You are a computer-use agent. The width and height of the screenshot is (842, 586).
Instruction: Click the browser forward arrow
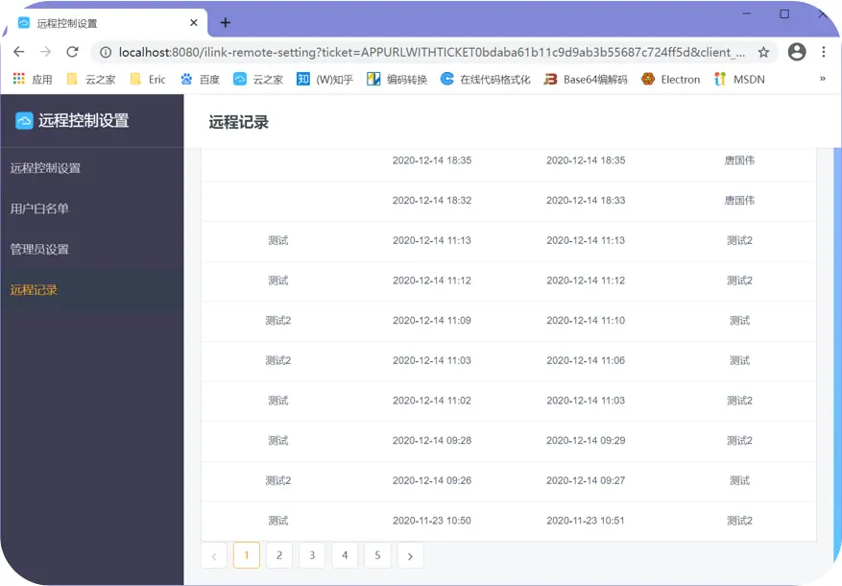tap(46, 52)
